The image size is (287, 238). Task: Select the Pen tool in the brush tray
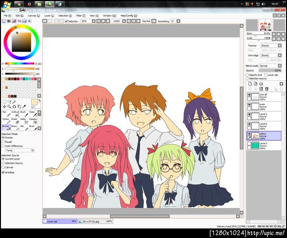click(x=6, y=114)
